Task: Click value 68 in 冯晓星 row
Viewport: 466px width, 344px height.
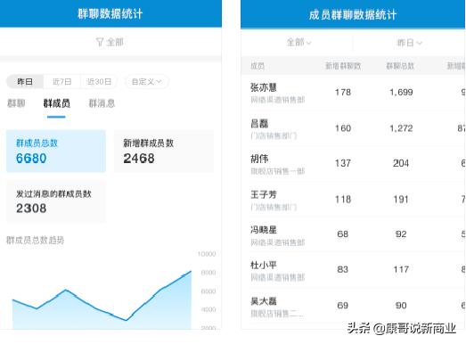Action: 343,234
